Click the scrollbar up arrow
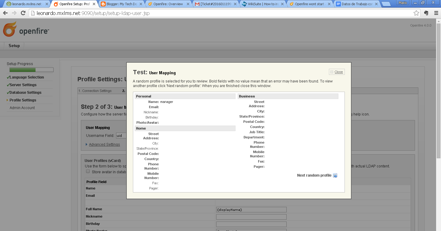 click(x=439, y=21)
